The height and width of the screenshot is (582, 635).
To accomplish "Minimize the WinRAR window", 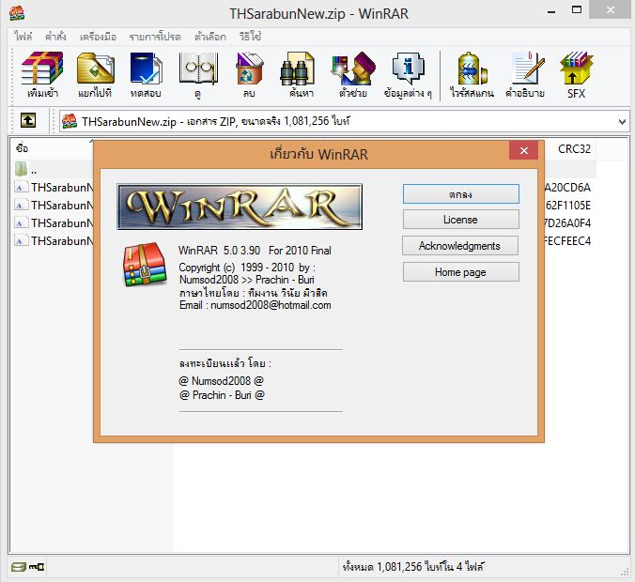I will click(x=551, y=11).
